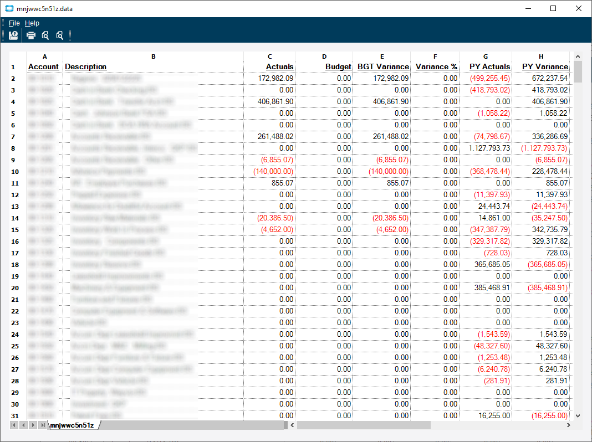The height and width of the screenshot is (442, 592).
Task: Click the 6,240.78 PY Variance cell
Action: pos(540,369)
